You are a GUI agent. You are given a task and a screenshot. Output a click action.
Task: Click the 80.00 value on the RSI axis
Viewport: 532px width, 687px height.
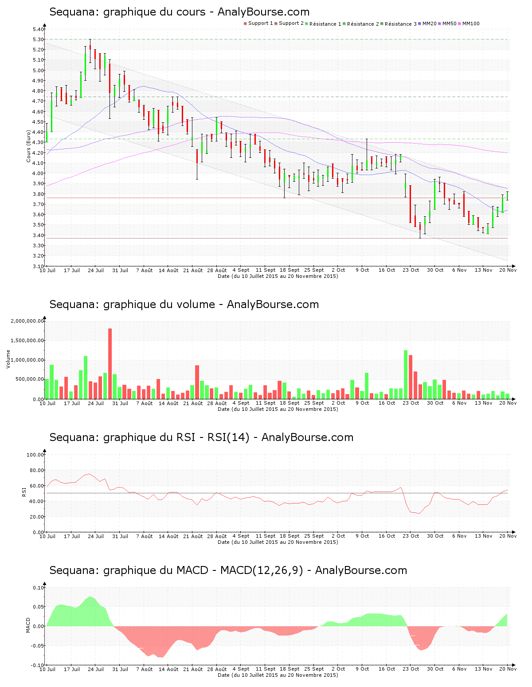point(37,470)
